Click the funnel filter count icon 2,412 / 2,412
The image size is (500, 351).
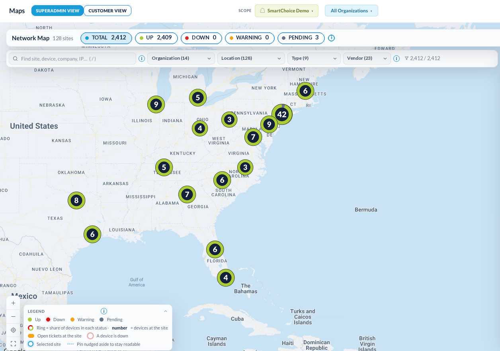[406, 58]
